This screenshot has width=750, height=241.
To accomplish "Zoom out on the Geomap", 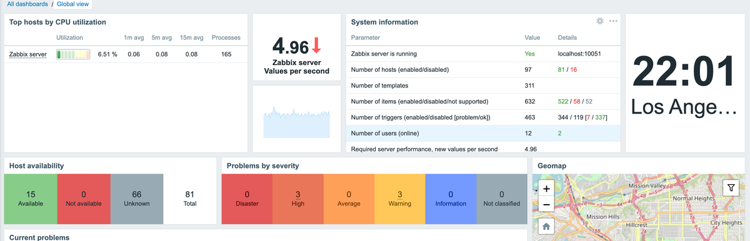I will 546,204.
